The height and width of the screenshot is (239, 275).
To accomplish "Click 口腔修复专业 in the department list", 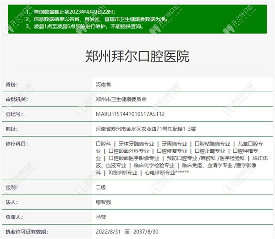I will point(172,151).
